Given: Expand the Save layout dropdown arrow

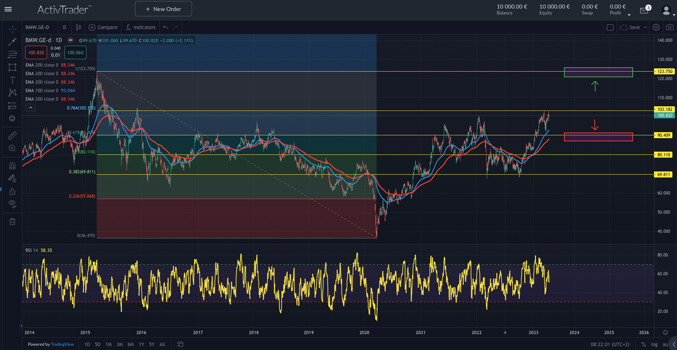Looking at the screenshot, I should pyautogui.click(x=645, y=27).
